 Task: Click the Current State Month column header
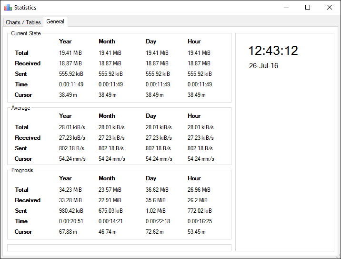[107, 41]
